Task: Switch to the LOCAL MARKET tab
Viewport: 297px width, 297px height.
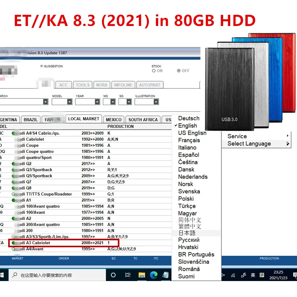Action: coord(84,119)
